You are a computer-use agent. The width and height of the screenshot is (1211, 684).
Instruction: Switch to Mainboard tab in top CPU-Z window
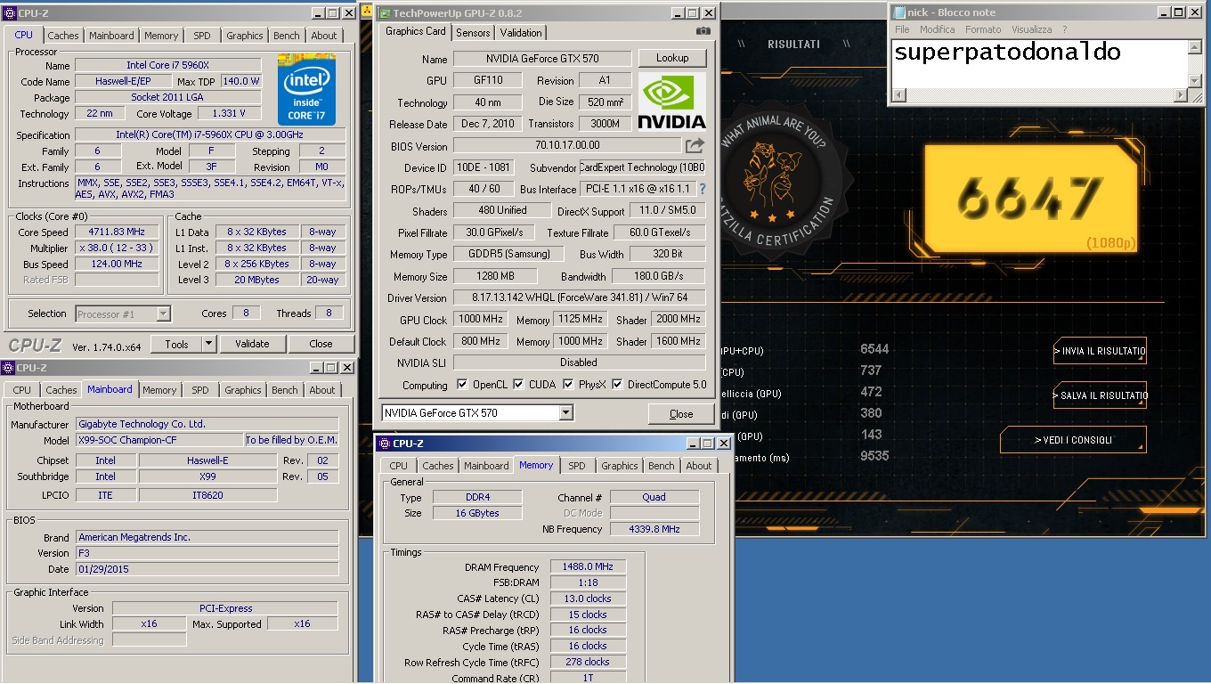(111, 36)
